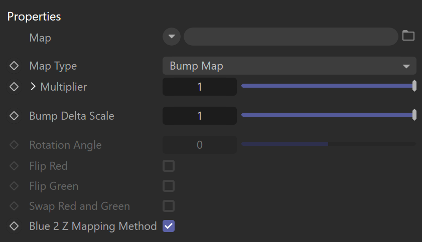Toggle the Multiplier keyframe diamond
The height and width of the screenshot is (242, 422).
pos(14,87)
